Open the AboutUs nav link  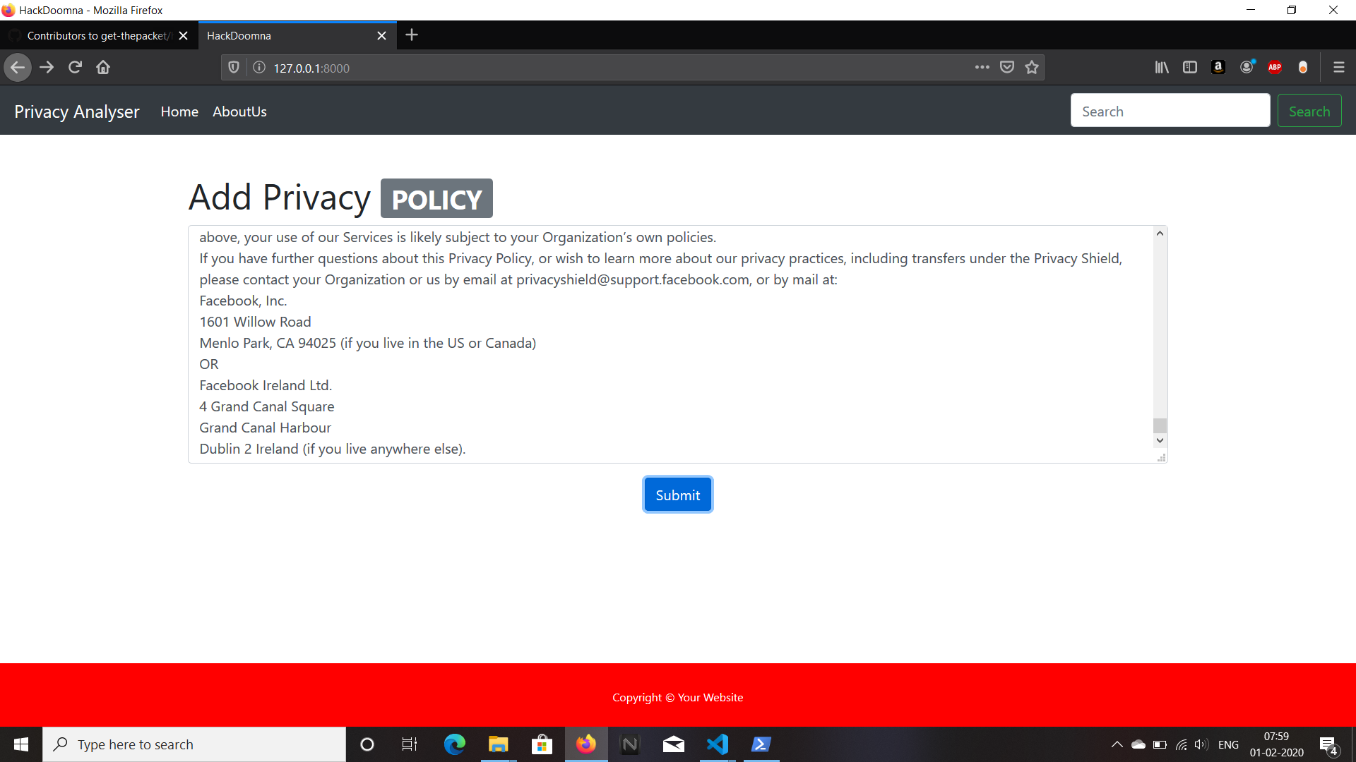tap(239, 111)
